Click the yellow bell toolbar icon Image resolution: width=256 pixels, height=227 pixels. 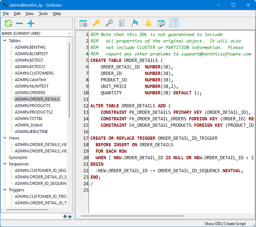point(148,23)
